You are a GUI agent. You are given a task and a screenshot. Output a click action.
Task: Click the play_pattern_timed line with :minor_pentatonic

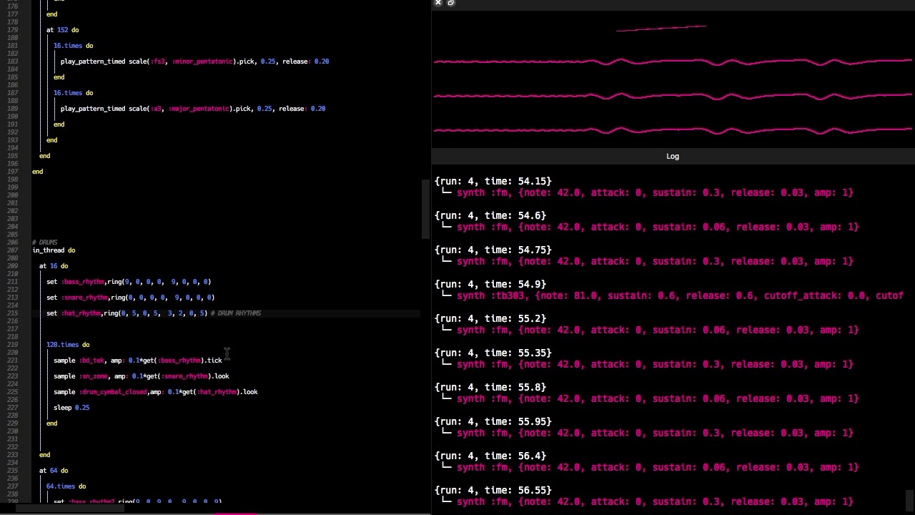194,62
